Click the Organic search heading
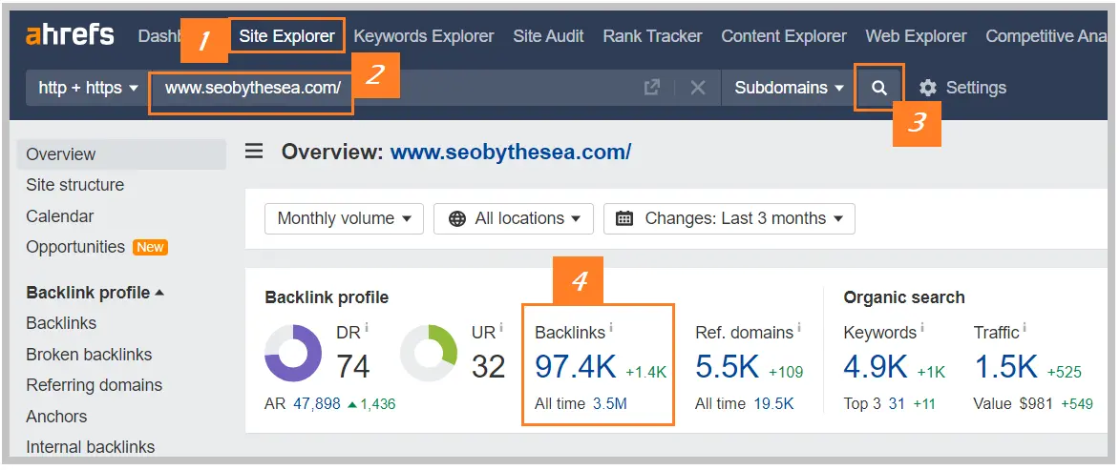This screenshot has height=470, width=1120. (x=904, y=297)
